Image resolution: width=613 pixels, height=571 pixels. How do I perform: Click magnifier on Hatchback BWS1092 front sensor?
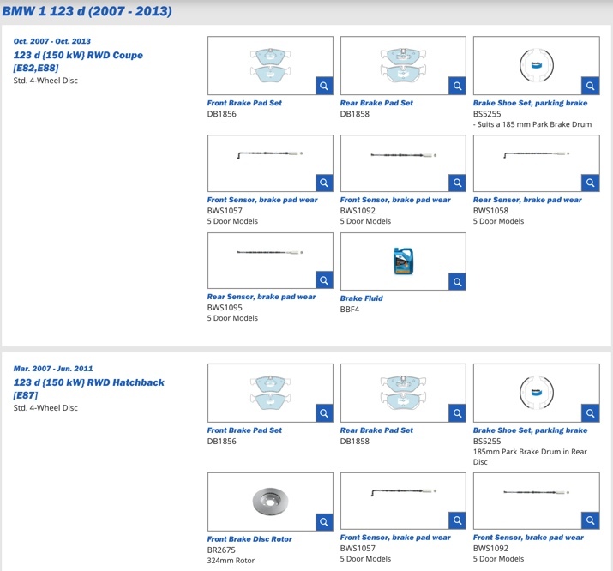(591, 520)
